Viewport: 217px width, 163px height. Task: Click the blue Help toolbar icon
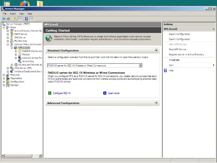point(26,19)
